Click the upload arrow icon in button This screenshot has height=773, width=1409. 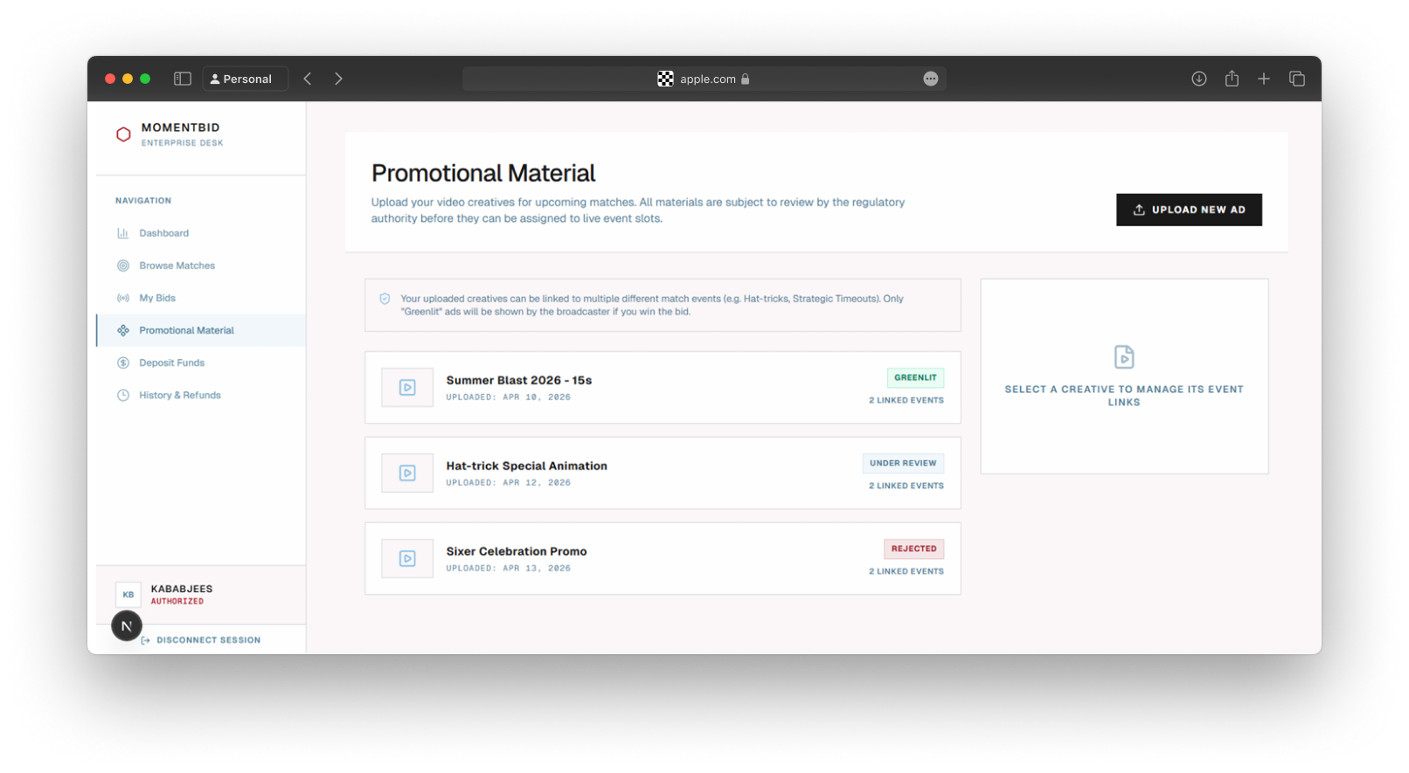1139,210
